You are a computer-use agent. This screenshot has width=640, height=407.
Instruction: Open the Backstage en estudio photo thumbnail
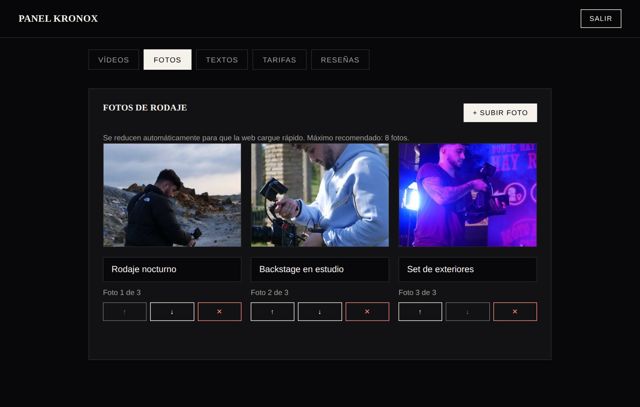[x=320, y=195]
